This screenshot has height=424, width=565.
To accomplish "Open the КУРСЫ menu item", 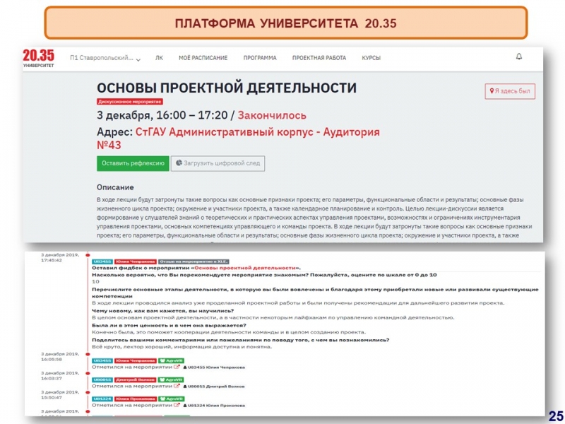I will (x=371, y=58).
